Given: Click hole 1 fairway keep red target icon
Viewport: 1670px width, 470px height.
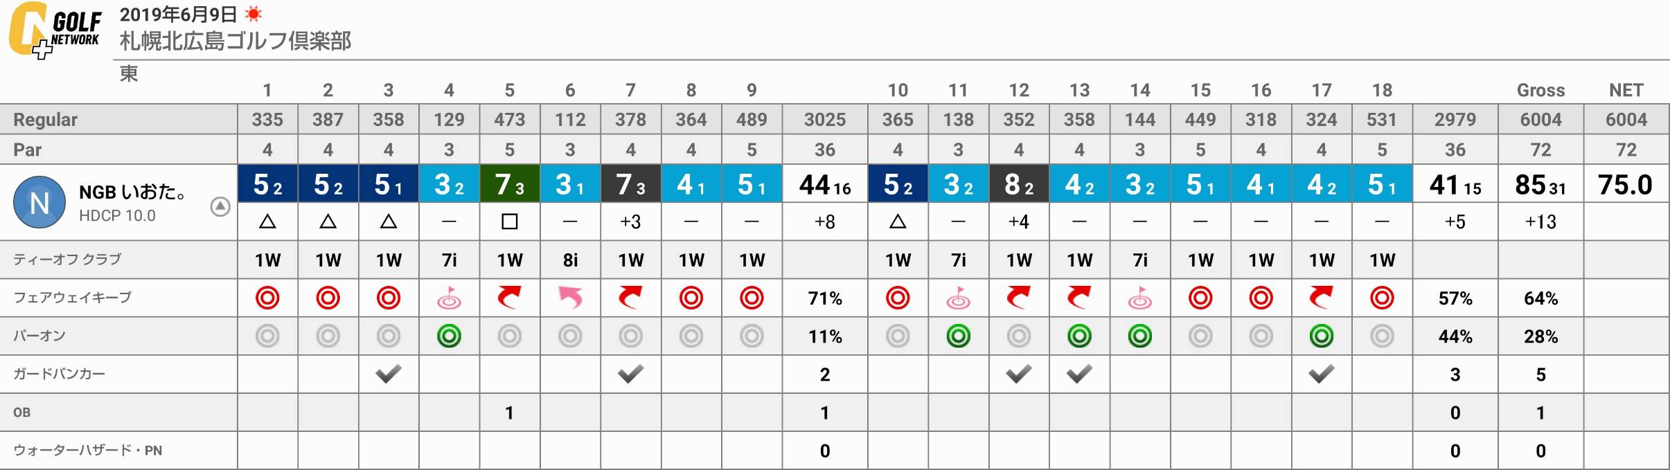Looking at the screenshot, I should point(267,298).
